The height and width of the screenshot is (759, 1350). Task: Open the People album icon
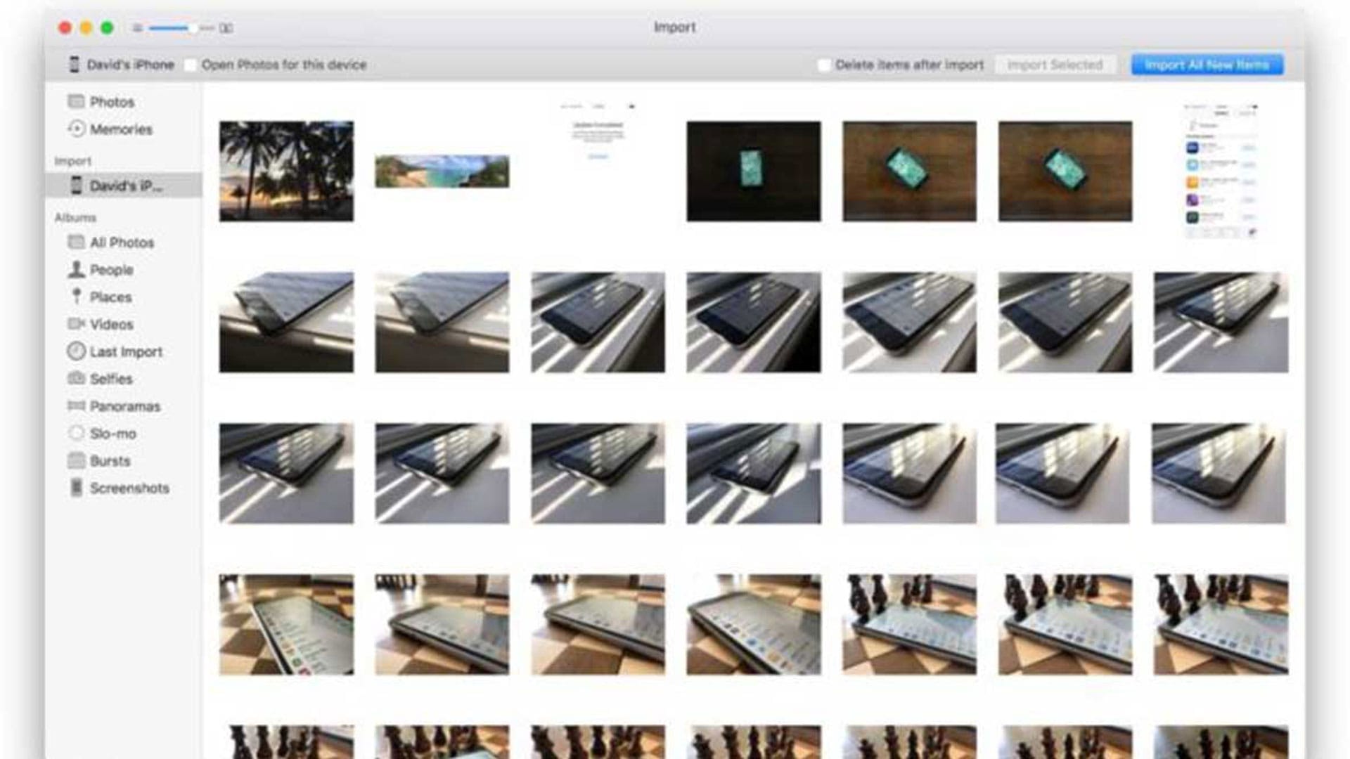pos(76,269)
